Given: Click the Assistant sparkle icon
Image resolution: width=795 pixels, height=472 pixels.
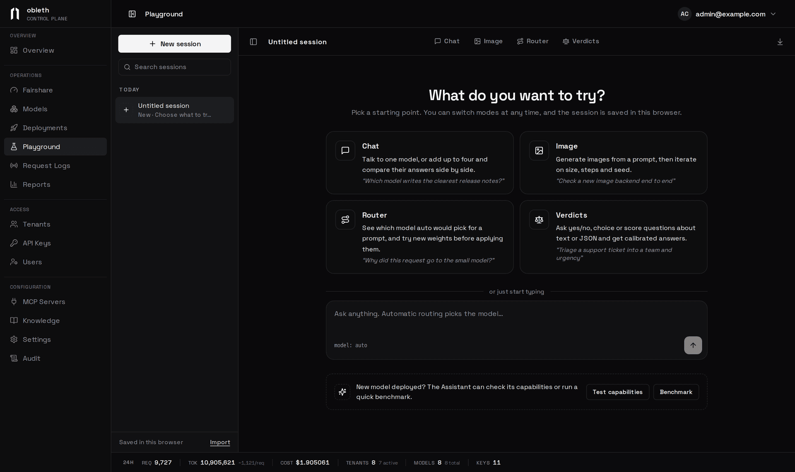Looking at the screenshot, I should (342, 392).
